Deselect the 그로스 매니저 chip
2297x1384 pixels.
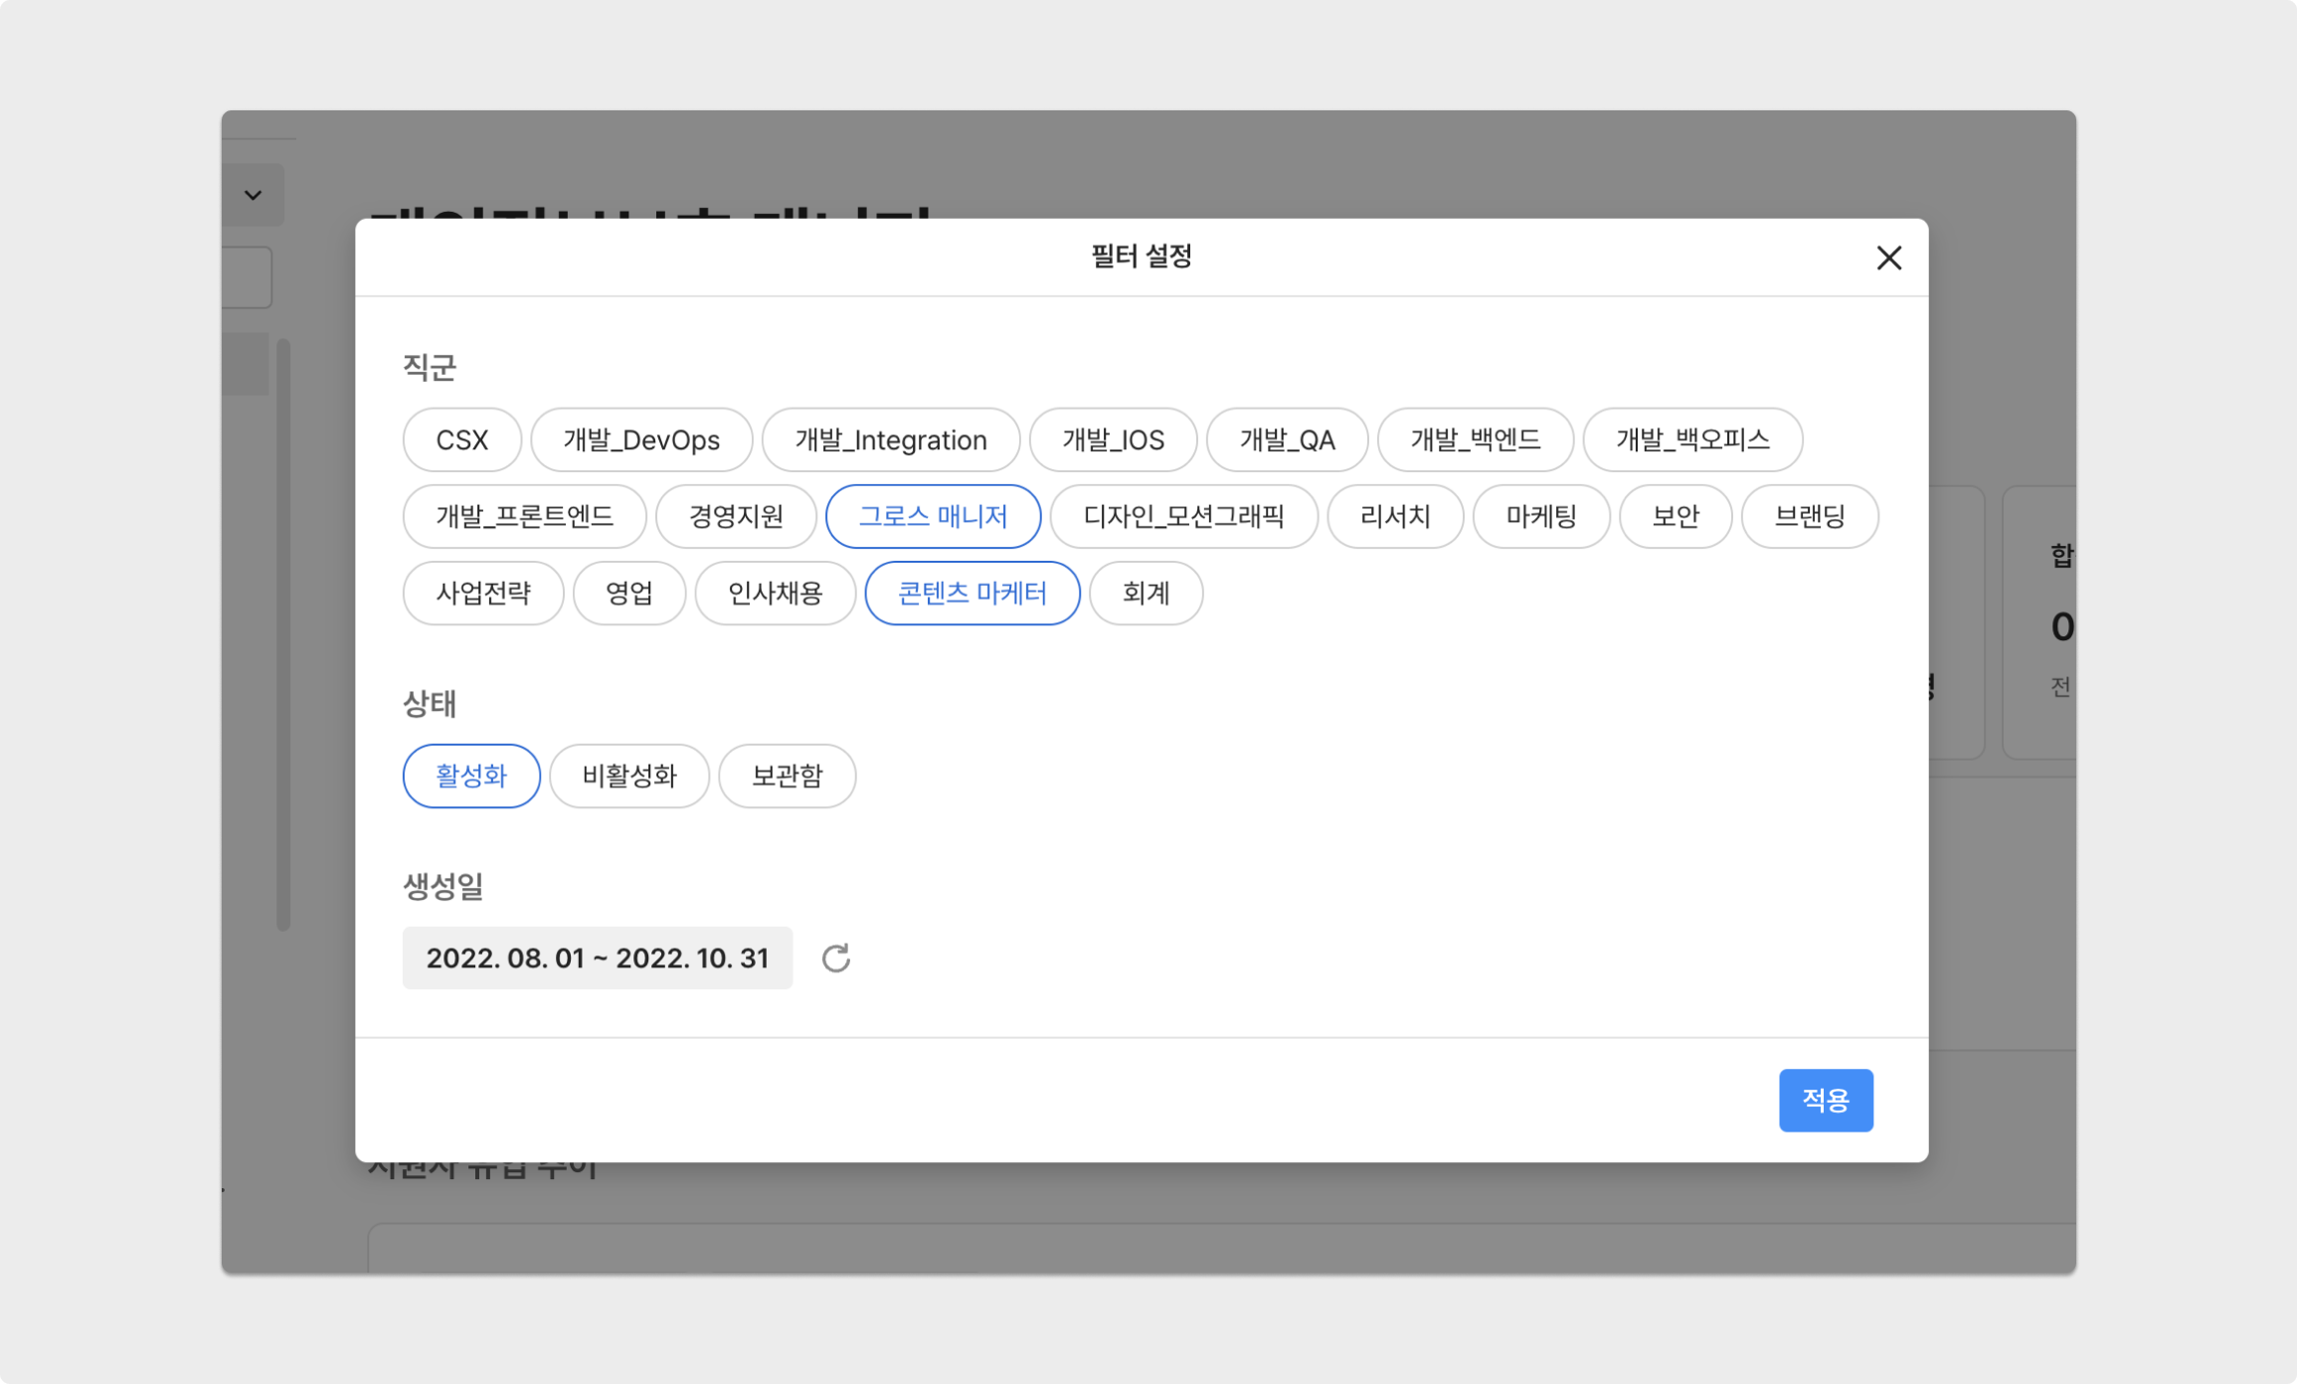(933, 516)
